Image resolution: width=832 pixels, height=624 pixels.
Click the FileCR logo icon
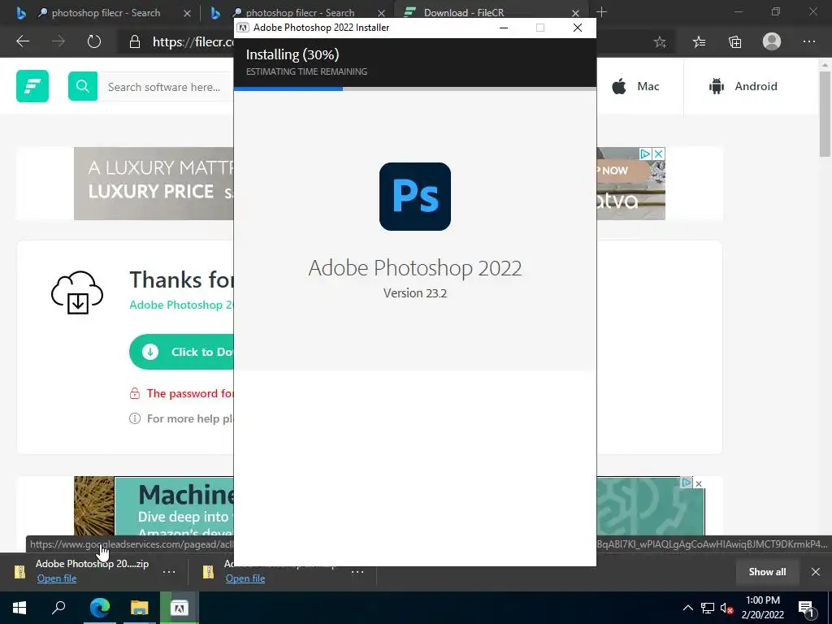pyautogui.click(x=32, y=86)
